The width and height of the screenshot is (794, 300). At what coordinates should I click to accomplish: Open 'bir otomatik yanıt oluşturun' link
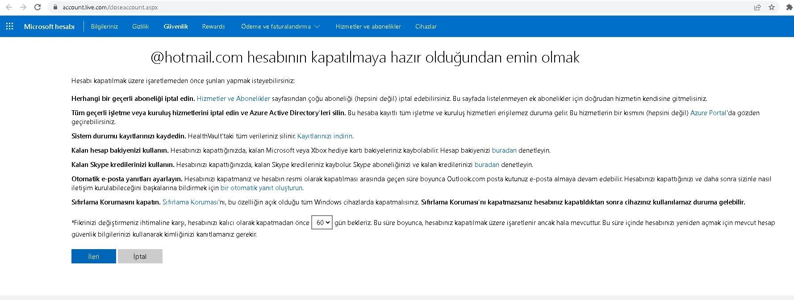261,188
